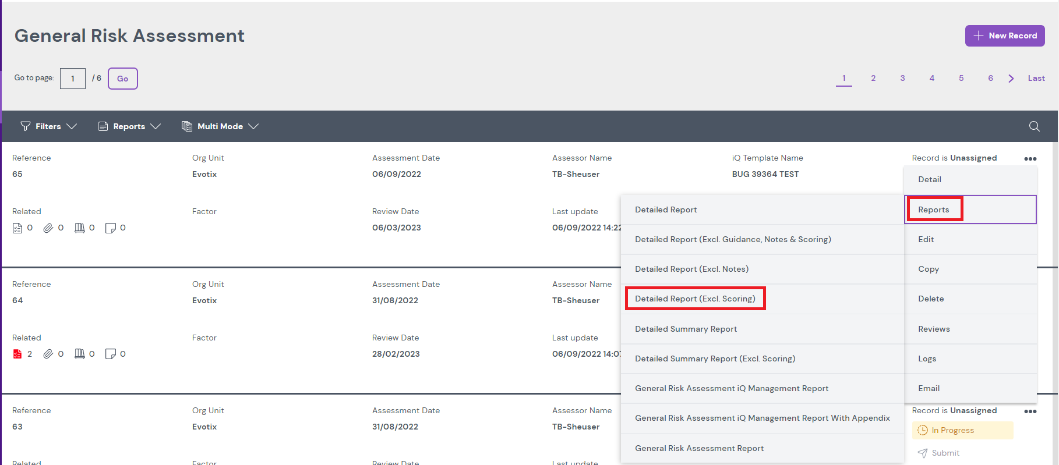1059x465 pixels.
Task: Jump to the Last page link
Action: (x=1036, y=79)
